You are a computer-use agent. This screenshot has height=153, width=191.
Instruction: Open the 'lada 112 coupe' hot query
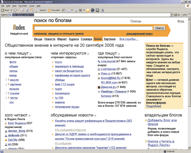pyautogui.click(x=65, y=84)
